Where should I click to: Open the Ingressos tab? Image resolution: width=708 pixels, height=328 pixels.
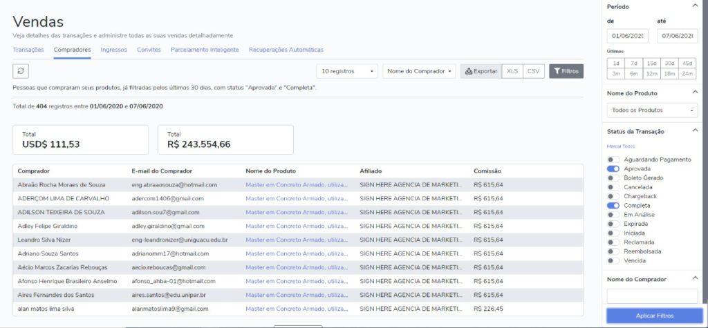point(114,50)
